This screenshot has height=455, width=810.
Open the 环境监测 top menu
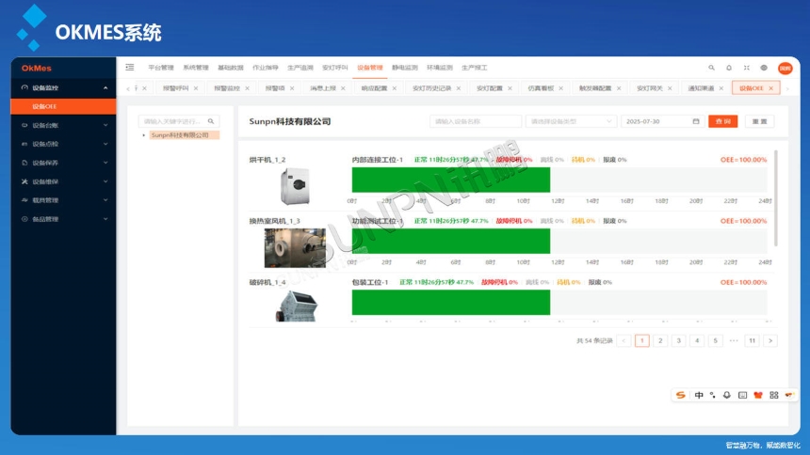tap(440, 68)
